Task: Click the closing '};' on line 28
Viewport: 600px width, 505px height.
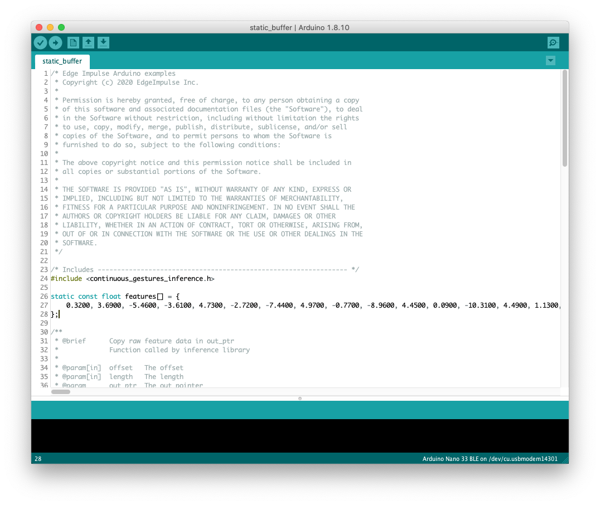Action: click(x=54, y=314)
